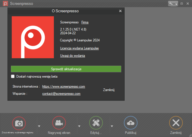Click the Wsparcie label
Image resolution: width=192 pixels, height=137 pixels.
coord(20,94)
